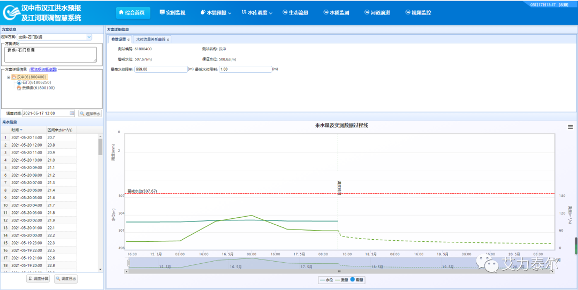Viewport: 578px width, 290px height.
Task: Click the calendar icon beside 调度时间
Action: tap(72, 113)
